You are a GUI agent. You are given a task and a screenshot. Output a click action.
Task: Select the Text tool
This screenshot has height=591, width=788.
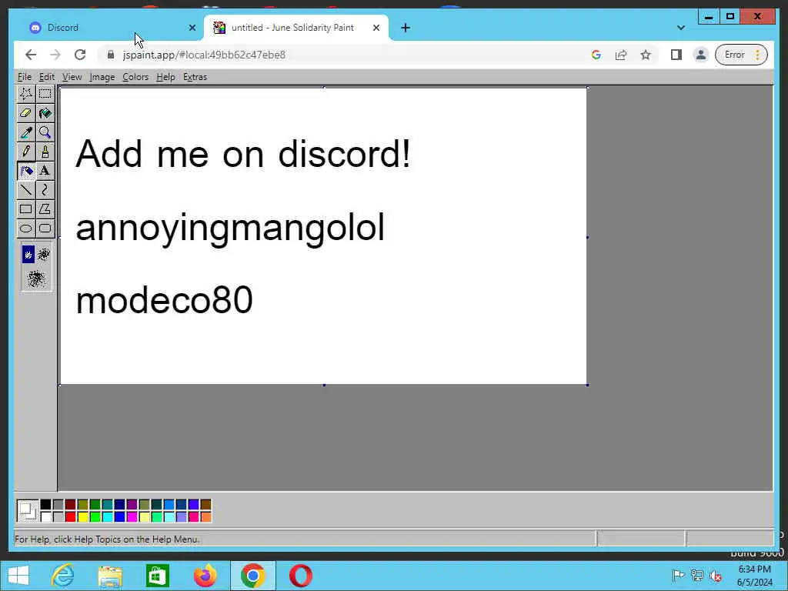(45, 171)
